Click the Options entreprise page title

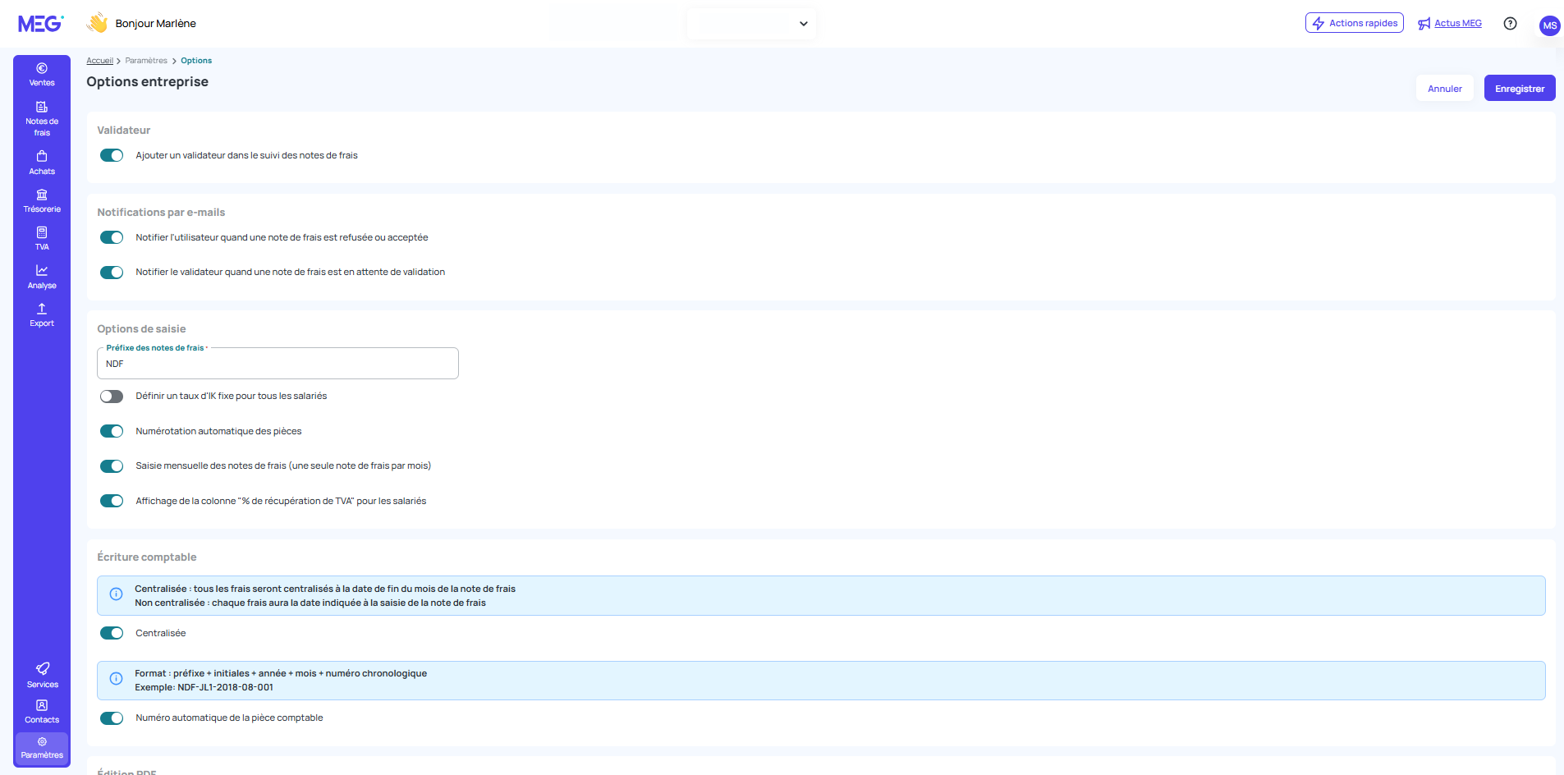(148, 82)
